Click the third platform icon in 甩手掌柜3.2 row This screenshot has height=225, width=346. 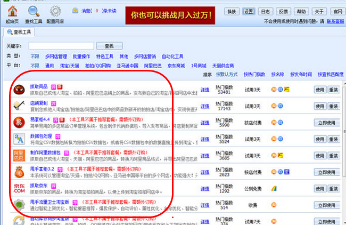click(x=286, y=172)
